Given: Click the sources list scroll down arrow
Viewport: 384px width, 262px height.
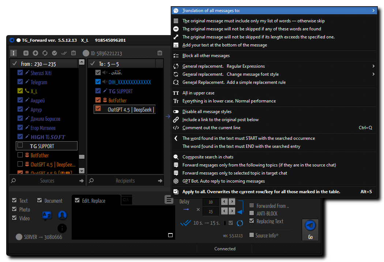Looking at the screenshot, I should click(82, 171).
